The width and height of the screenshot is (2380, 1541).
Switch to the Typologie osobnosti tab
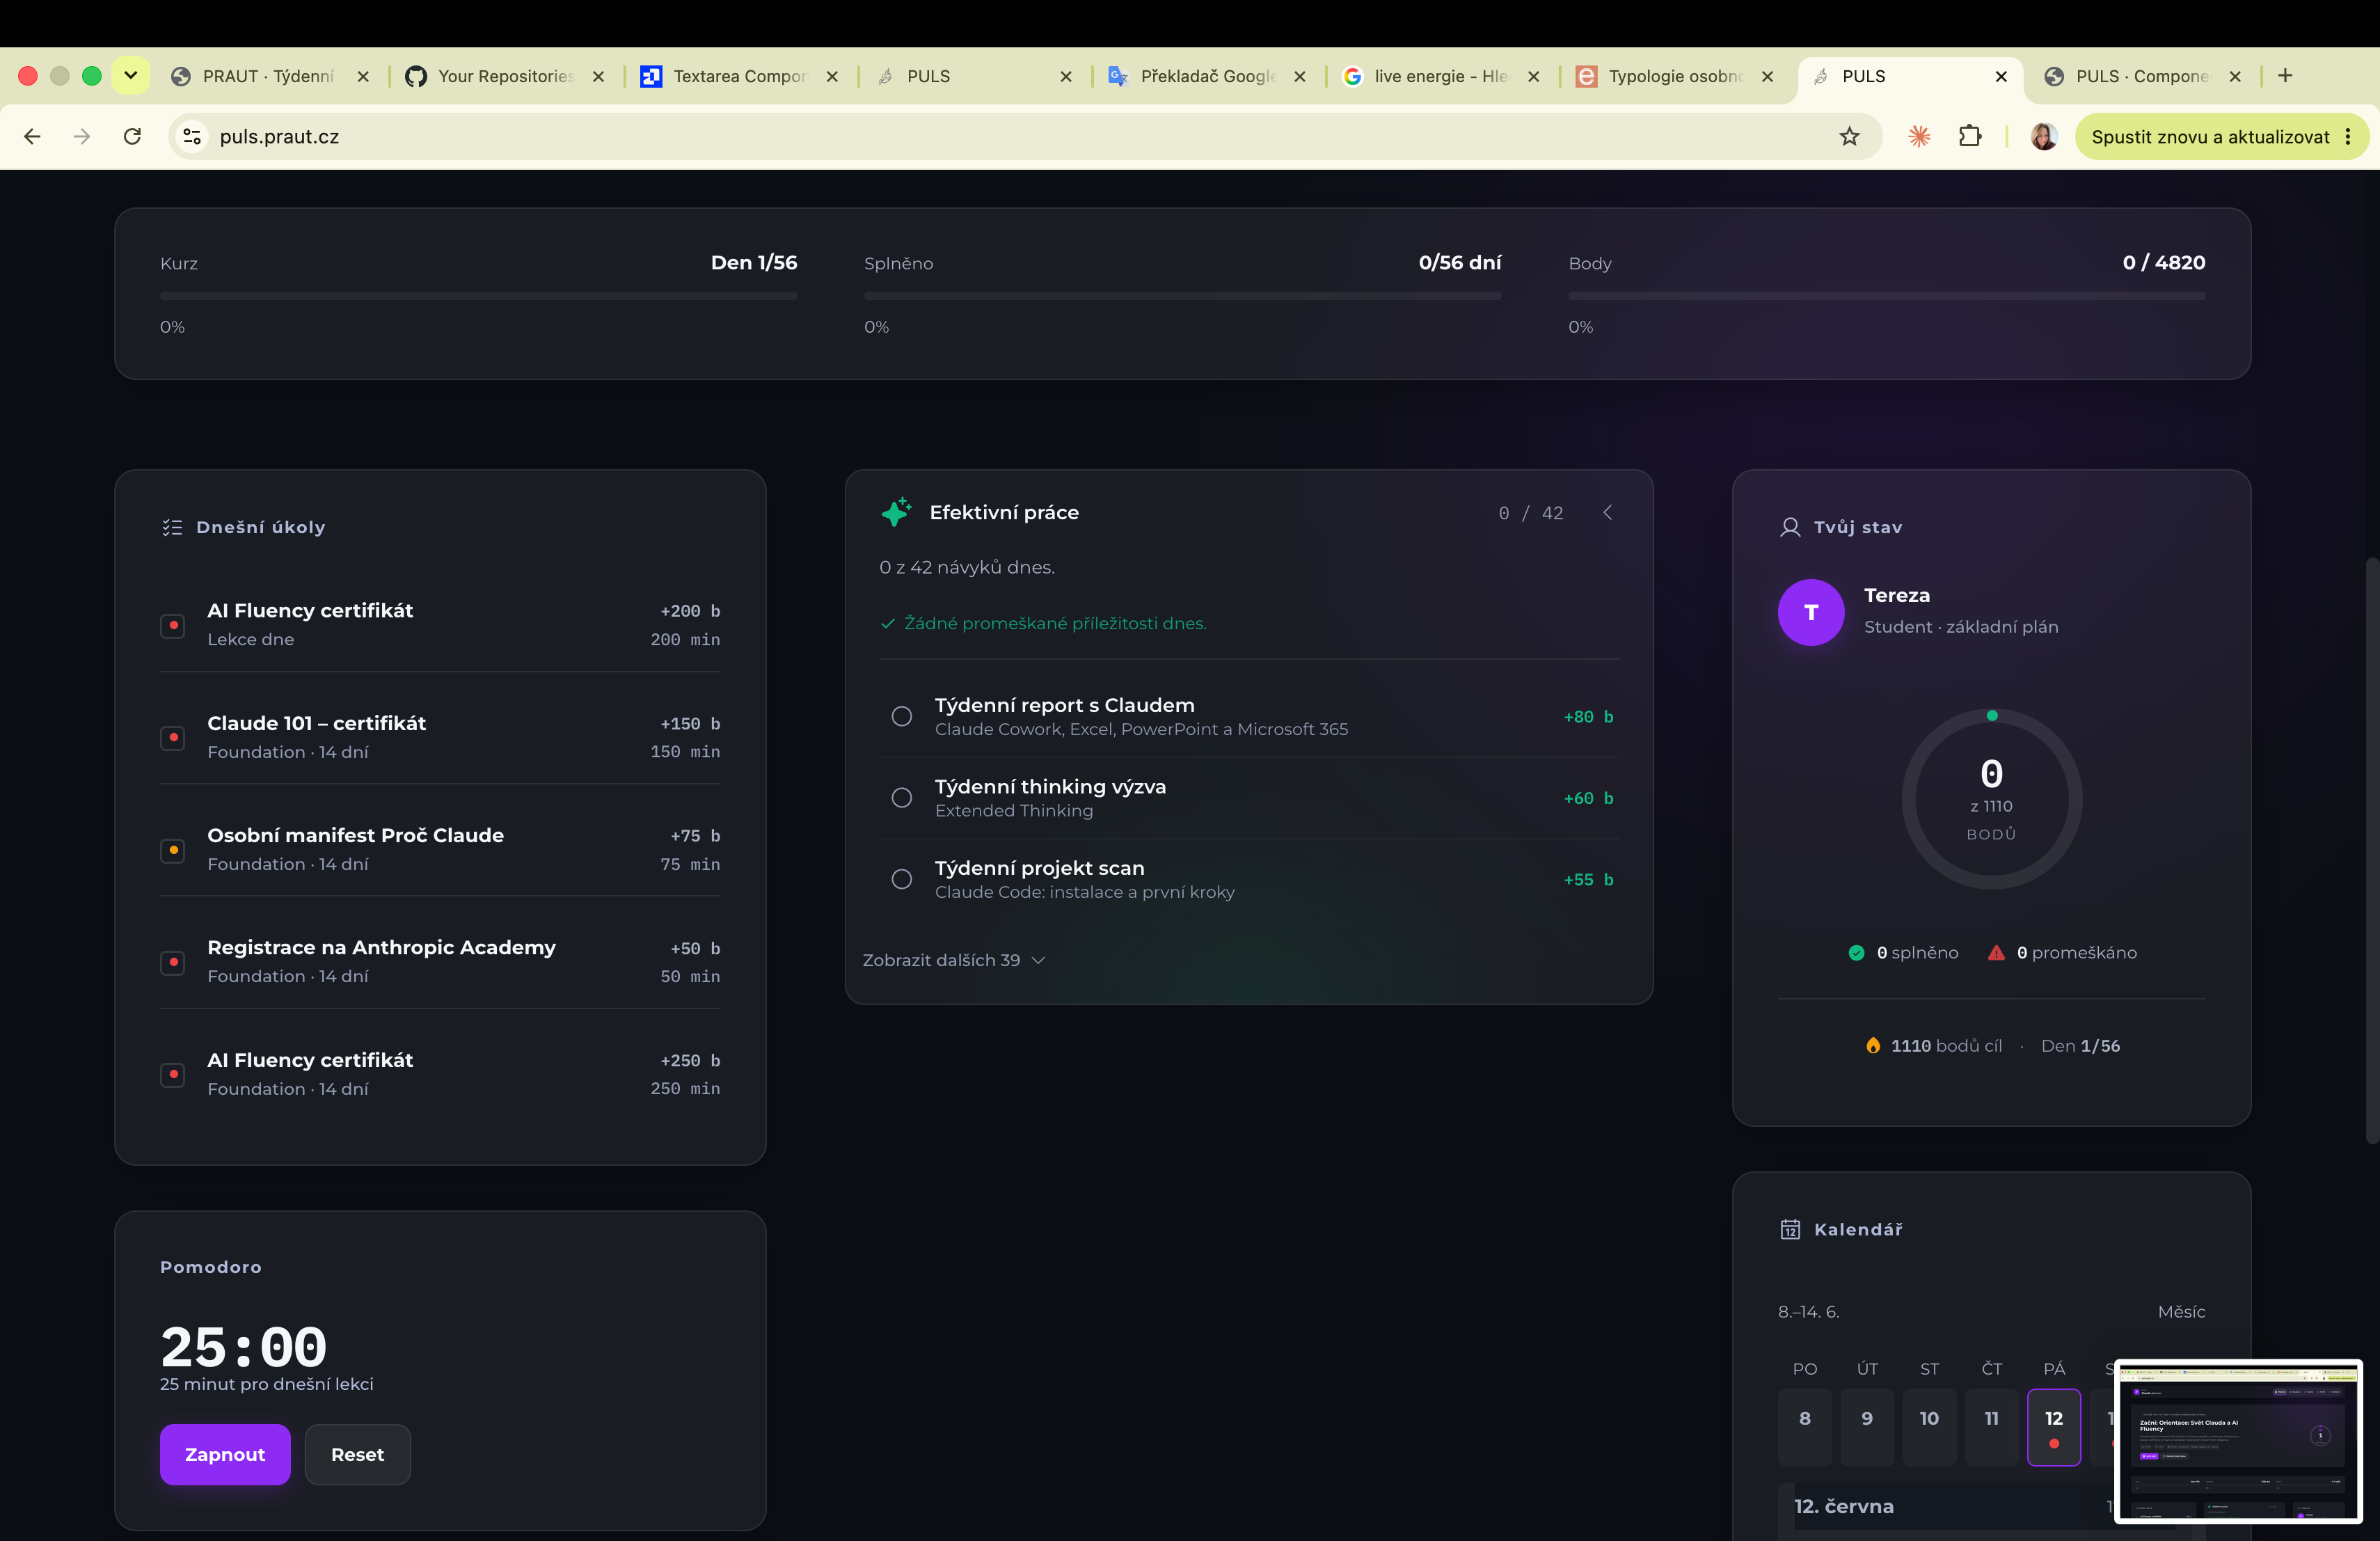(1674, 76)
